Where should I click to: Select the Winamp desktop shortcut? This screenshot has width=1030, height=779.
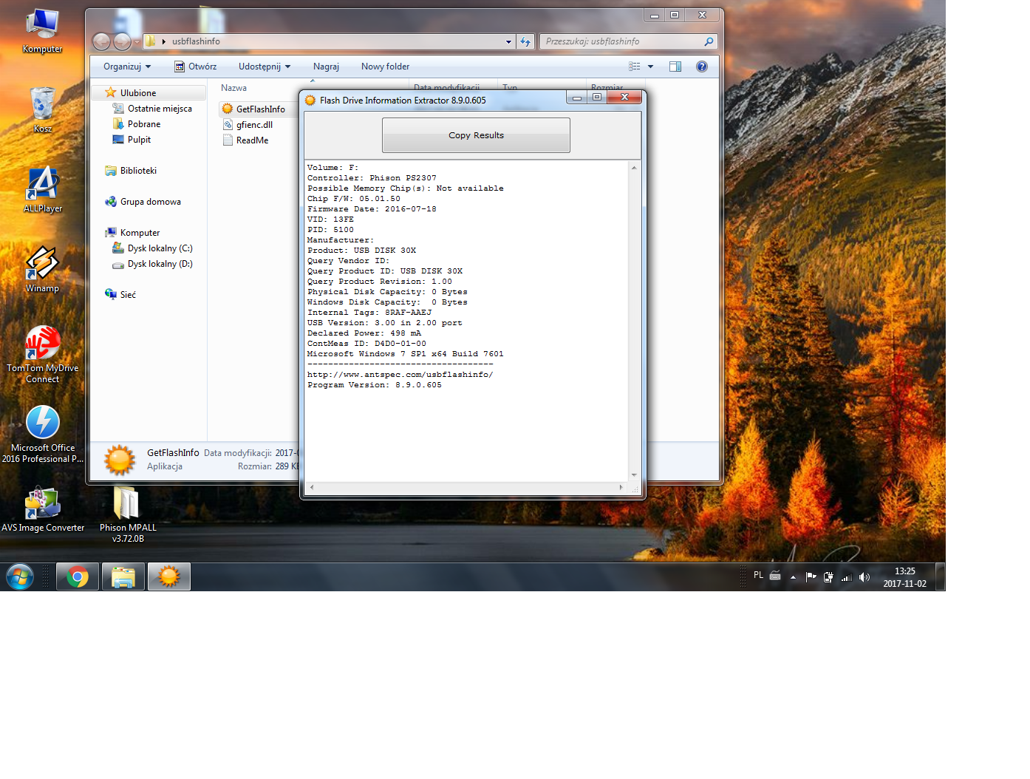tap(42, 270)
